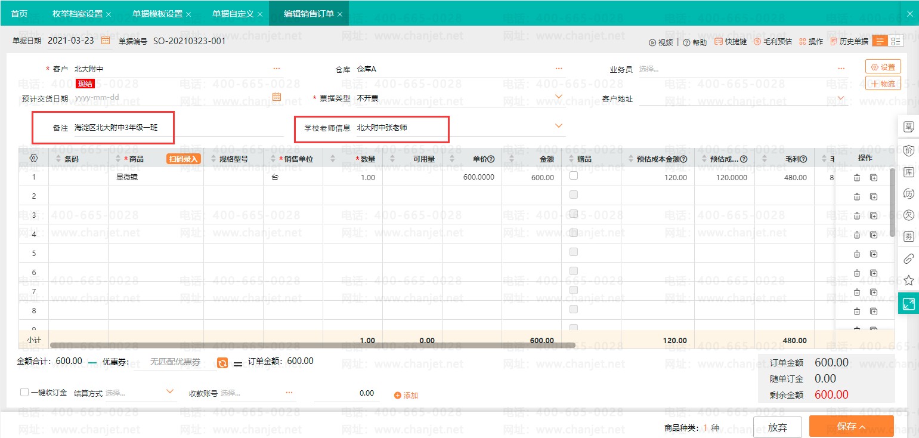919x438 pixels.
Task: Click the orange coupon refresh icon
Action: point(222,363)
